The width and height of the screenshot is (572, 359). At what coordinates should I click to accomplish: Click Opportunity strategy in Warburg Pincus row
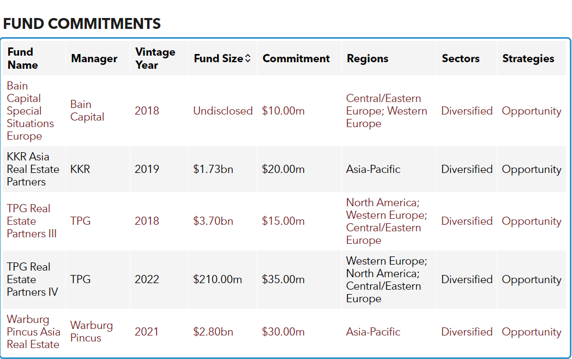point(532,332)
